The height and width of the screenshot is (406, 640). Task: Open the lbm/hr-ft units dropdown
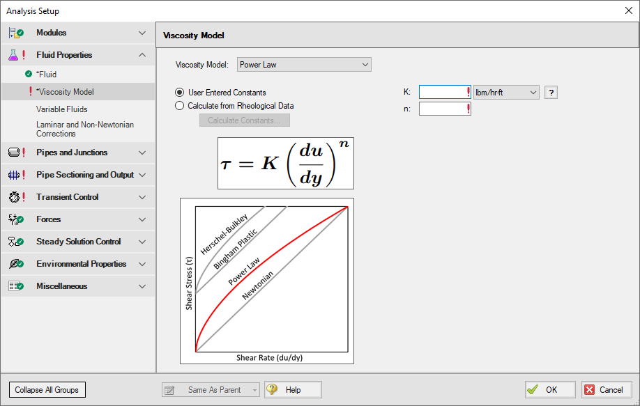506,92
